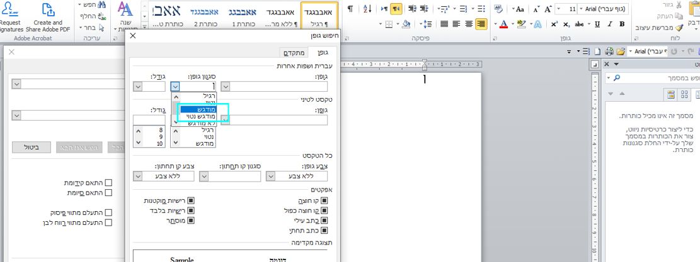Viewport: 700px width, 262px height.
Task: Toggle Italic formatting in the ribbon
Action: pyautogui.click(x=609, y=24)
